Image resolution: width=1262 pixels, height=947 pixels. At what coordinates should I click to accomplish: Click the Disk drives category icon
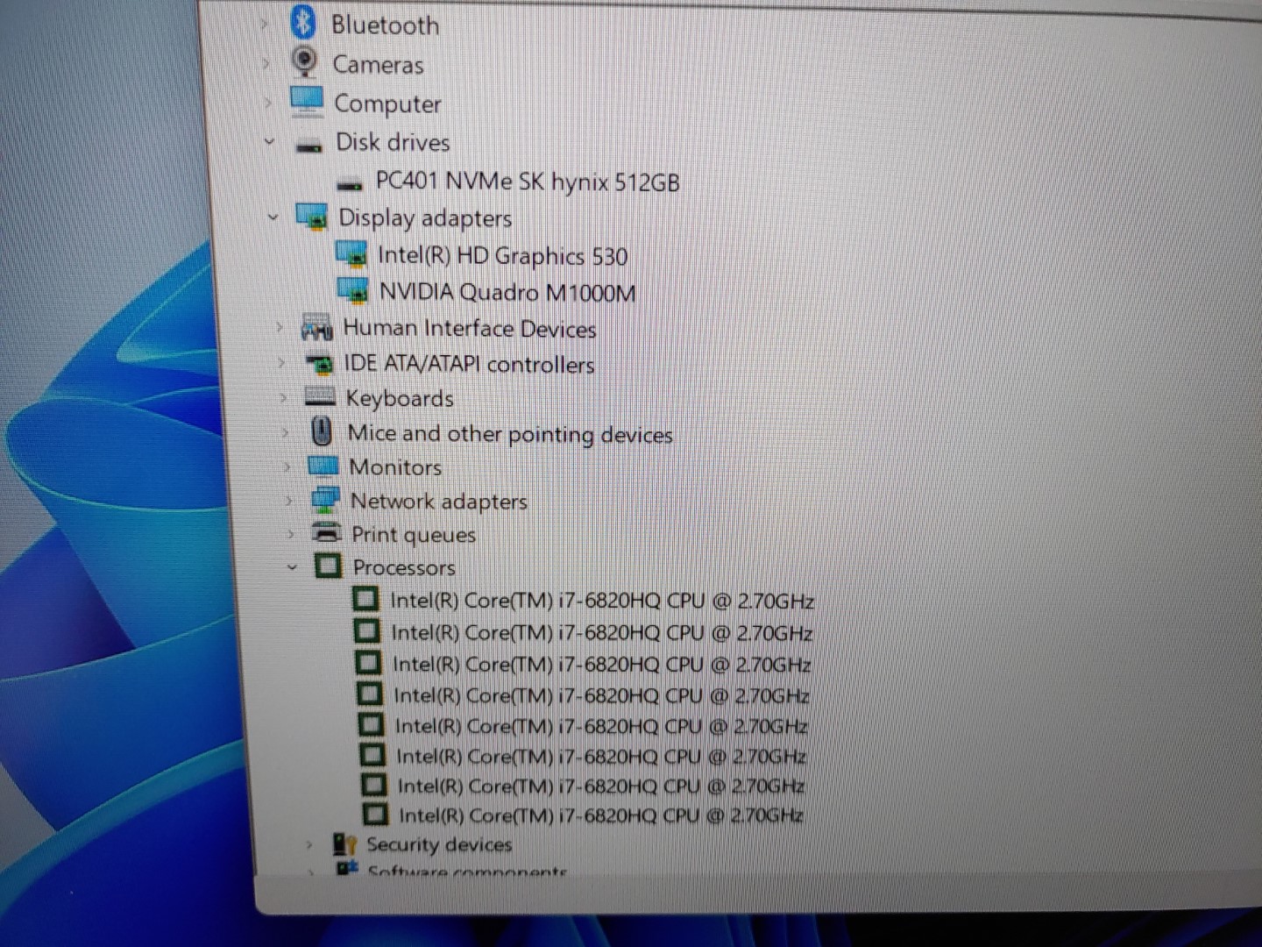tap(308, 146)
